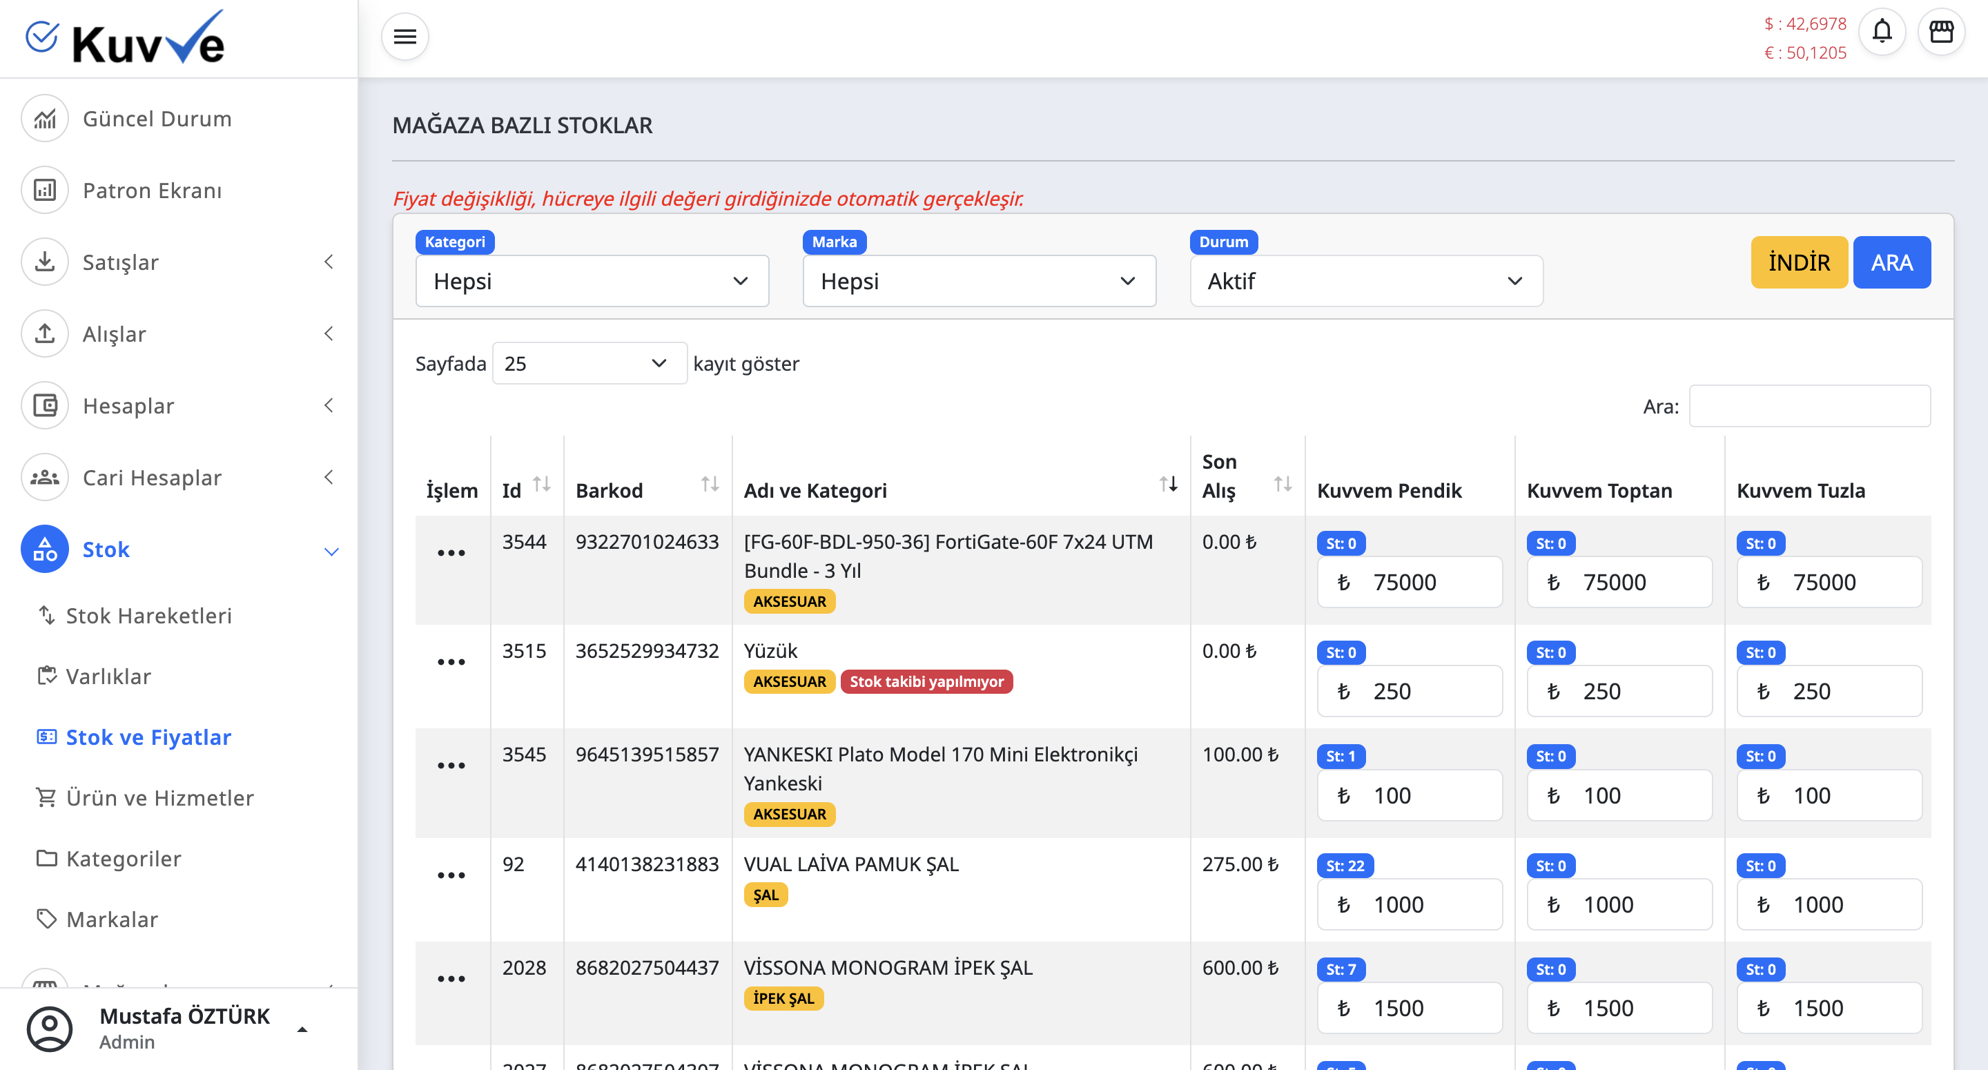This screenshot has height=1070, width=1988.
Task: Open the Kategori dropdown
Action: (x=591, y=281)
